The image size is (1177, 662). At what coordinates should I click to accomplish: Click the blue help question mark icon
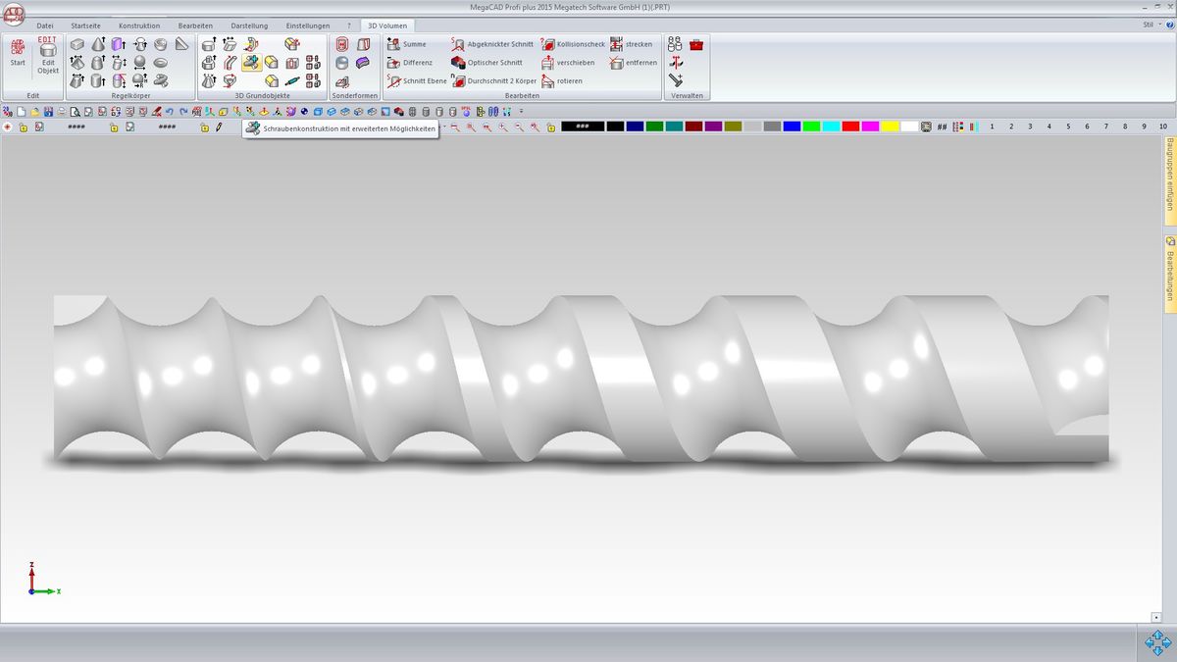1168,25
